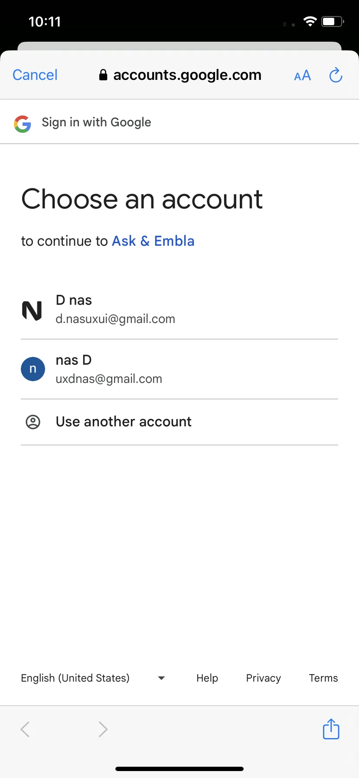
Task: Tap the blue n avatar circle
Action: (33, 369)
